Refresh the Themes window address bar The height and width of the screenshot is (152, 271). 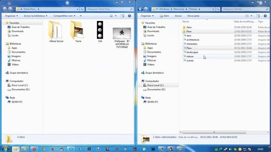(x=218, y=9)
